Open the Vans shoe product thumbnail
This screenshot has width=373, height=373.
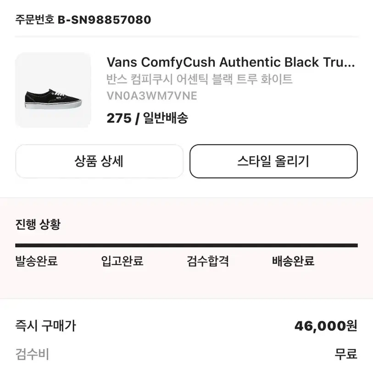click(53, 90)
